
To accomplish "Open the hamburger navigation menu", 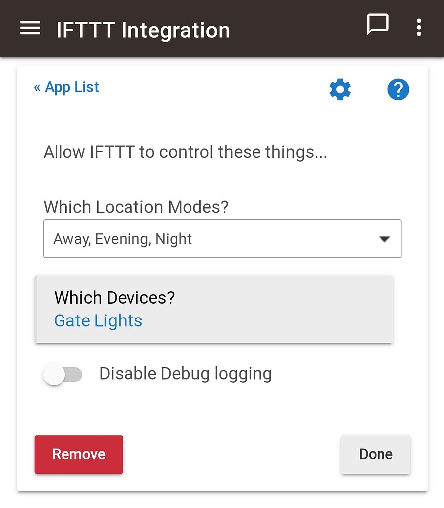I will 30,28.
